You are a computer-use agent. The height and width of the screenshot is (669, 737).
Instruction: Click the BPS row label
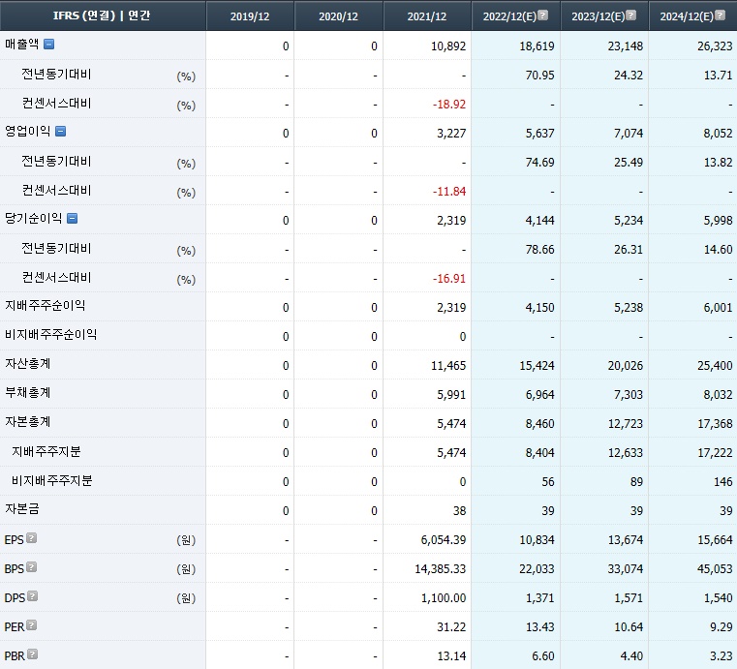coord(14,569)
